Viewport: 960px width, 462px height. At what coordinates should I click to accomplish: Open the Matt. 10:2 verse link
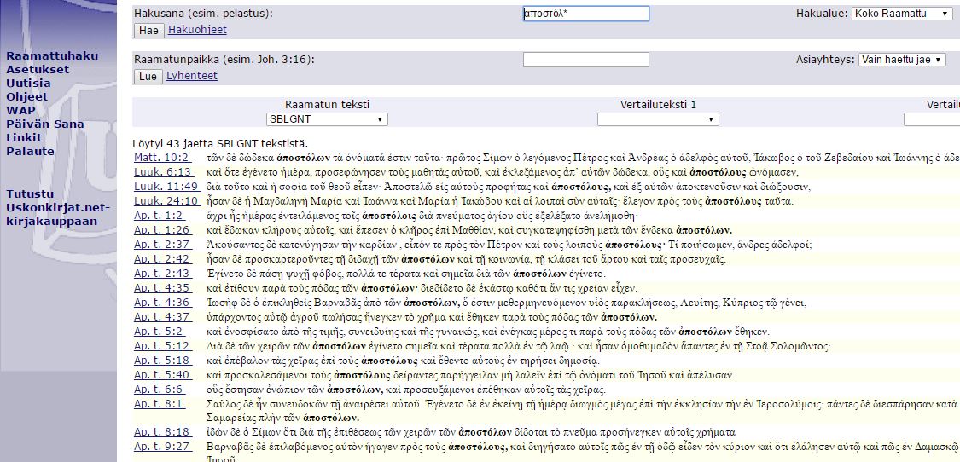pyautogui.click(x=162, y=158)
